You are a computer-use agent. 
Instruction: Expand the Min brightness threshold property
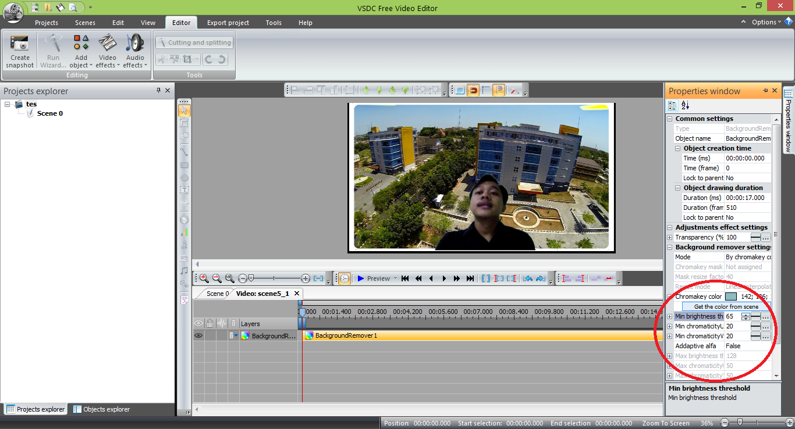click(x=669, y=317)
